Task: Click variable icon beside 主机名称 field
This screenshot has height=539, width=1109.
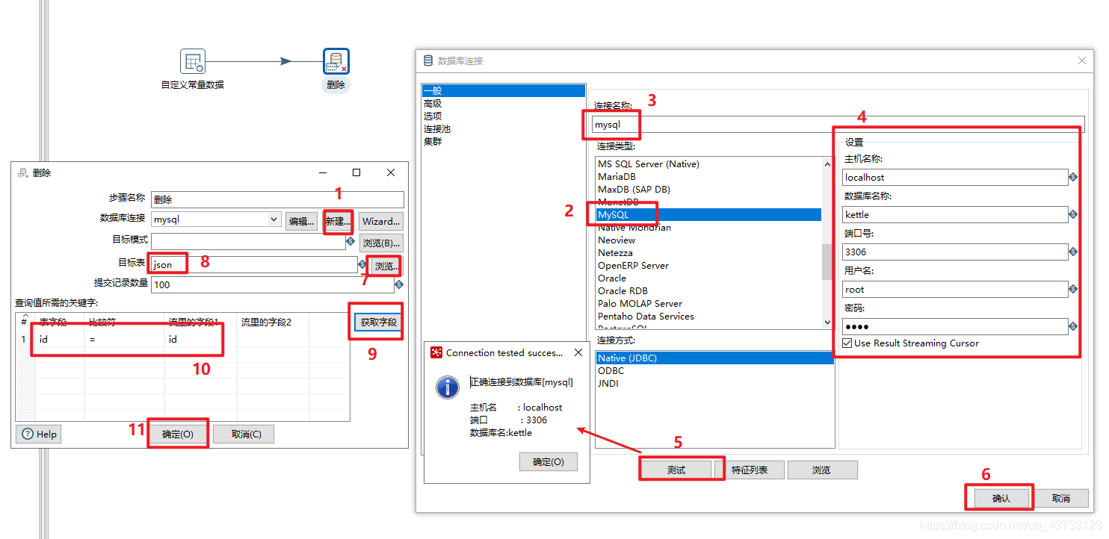Action: [1073, 177]
